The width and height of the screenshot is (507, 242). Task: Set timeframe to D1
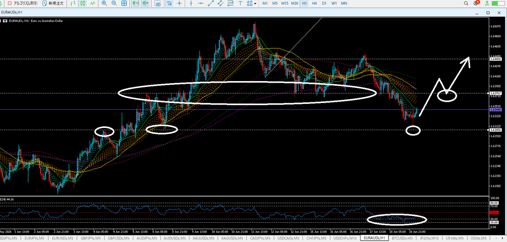[x=324, y=3]
